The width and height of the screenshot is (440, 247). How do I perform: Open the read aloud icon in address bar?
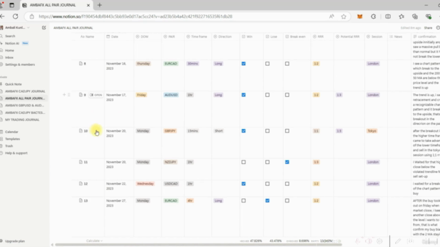pyautogui.click(x=331, y=16)
